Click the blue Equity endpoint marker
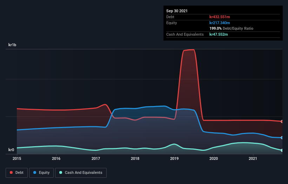The image size is (288, 184). [x=282, y=138]
